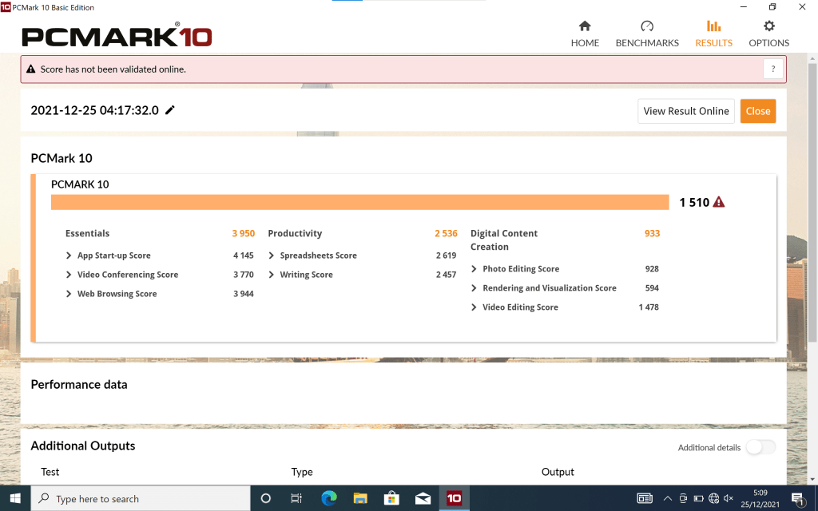The height and width of the screenshot is (511, 818).
Task: Click the red warning icon beside score 1 510
Action: [x=719, y=202]
